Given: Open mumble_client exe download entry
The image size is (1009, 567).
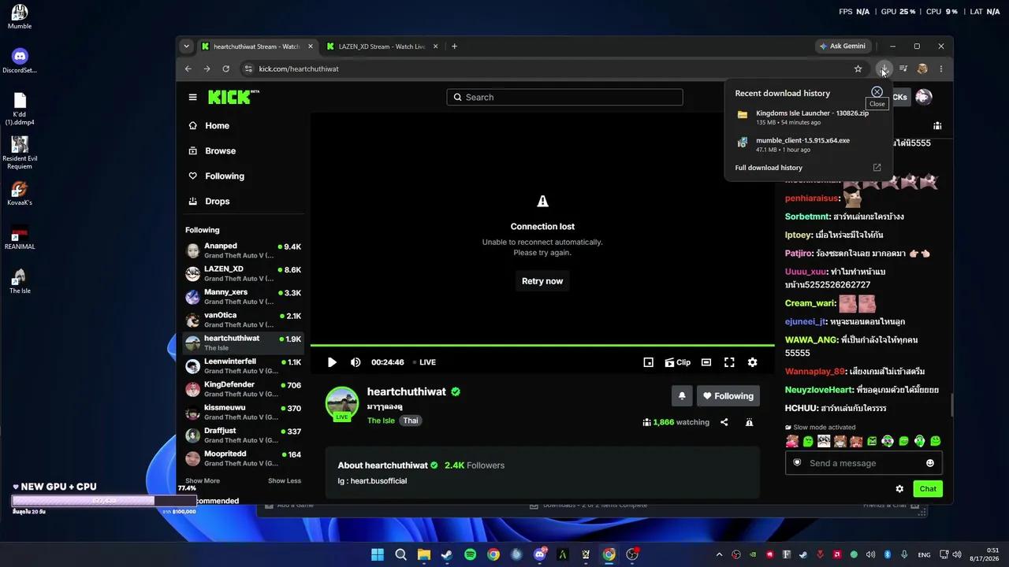Looking at the screenshot, I should tap(809, 144).
